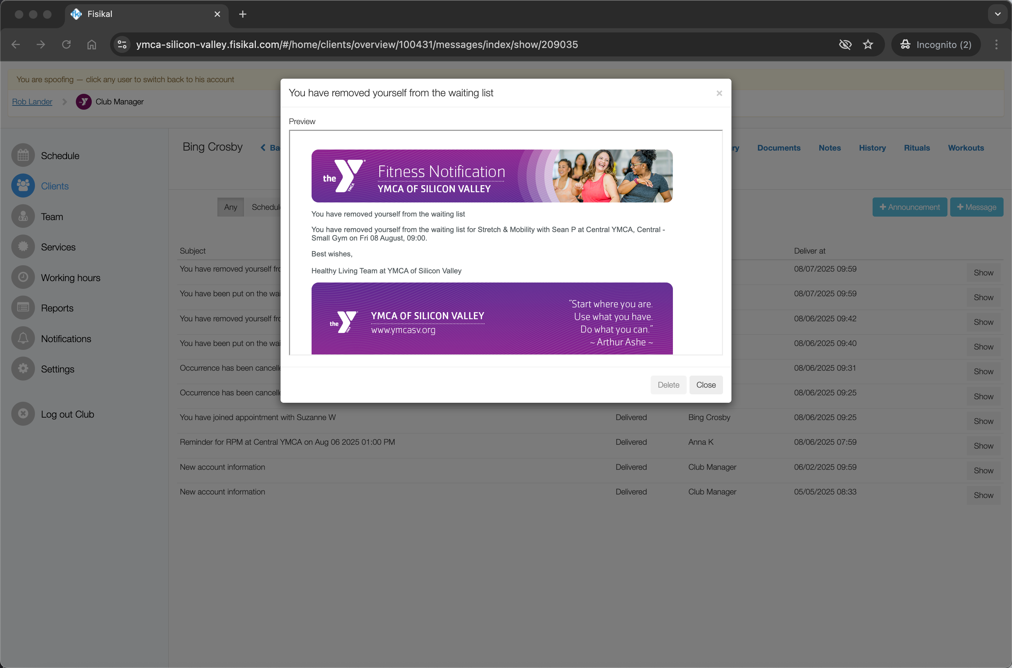Click Show for 05/05/2025 08:33 account info
1012x668 pixels.
coord(983,495)
